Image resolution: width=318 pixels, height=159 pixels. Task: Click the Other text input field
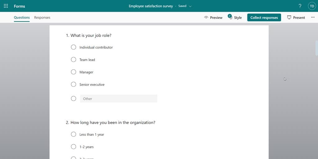pyautogui.click(x=119, y=99)
